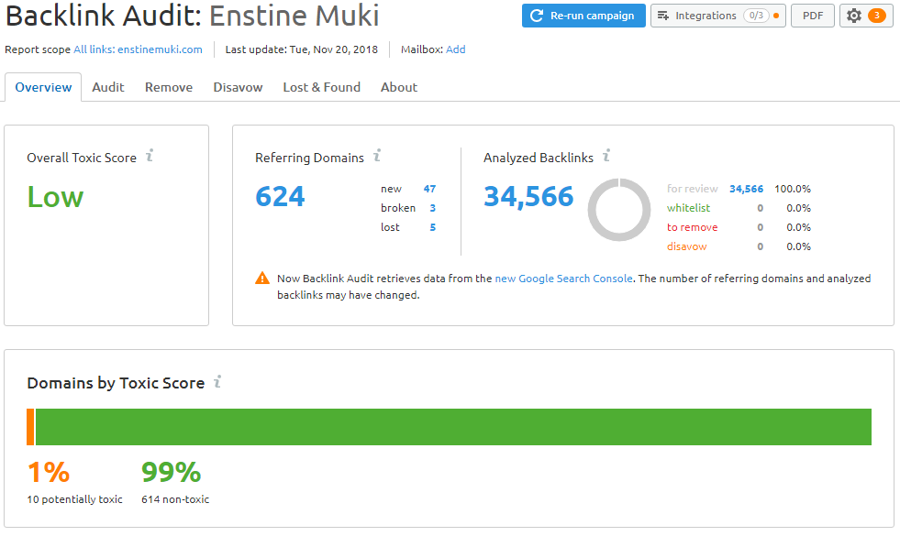The image size is (900, 536).
Task: Click the 0/3 integrations counter badge
Action: coord(756,16)
